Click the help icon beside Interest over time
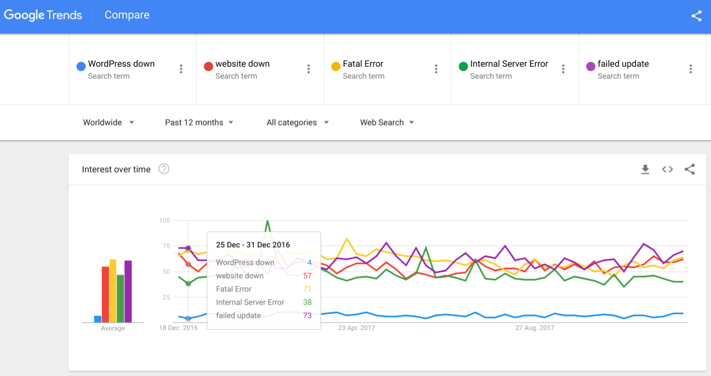The image size is (711, 376). click(x=164, y=169)
